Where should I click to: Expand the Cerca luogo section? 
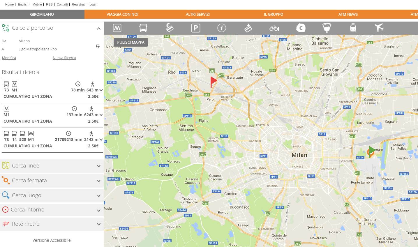point(99,196)
